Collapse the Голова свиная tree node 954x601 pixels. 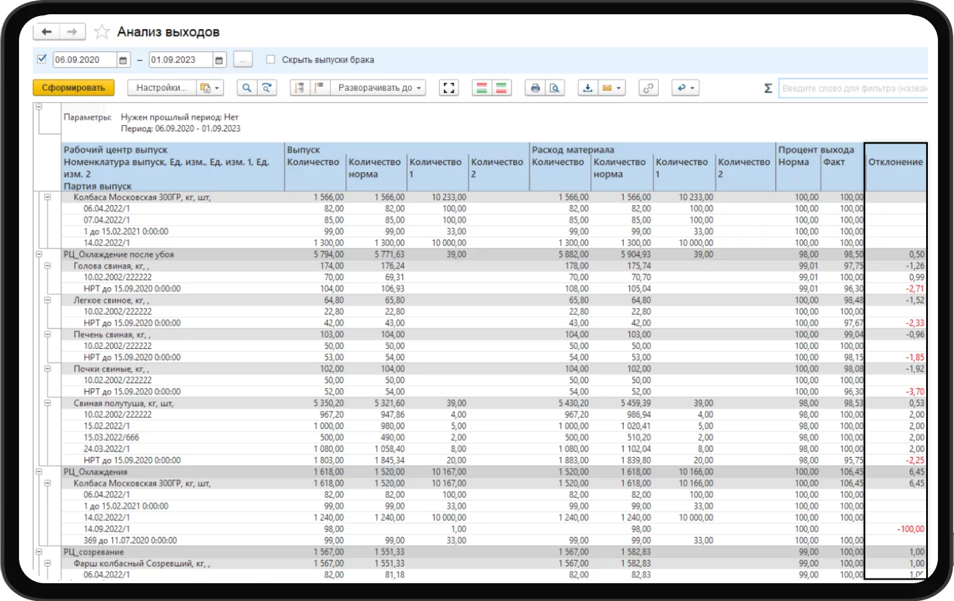pos(48,266)
